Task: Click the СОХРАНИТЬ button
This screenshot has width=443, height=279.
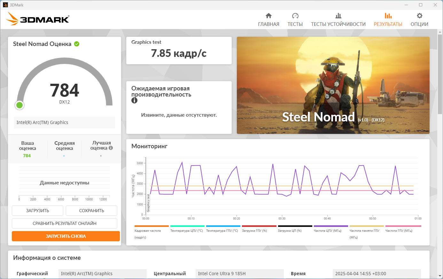Action: [91, 211]
